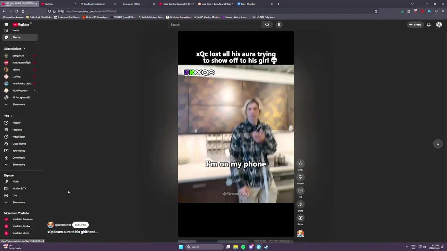Open a new browser tab
Viewport: 447px width, 251px height.
[x=278, y=4]
